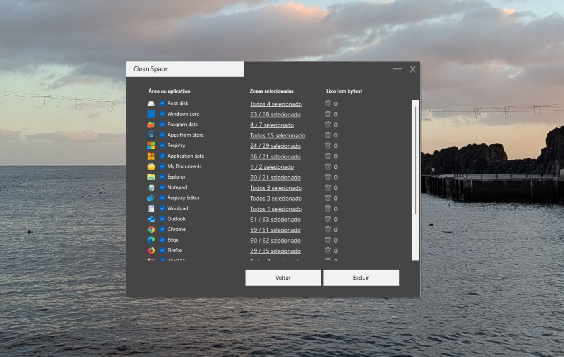Image resolution: width=564 pixels, height=357 pixels.
Task: Click trash icon in Notepad row
Action: (328, 187)
